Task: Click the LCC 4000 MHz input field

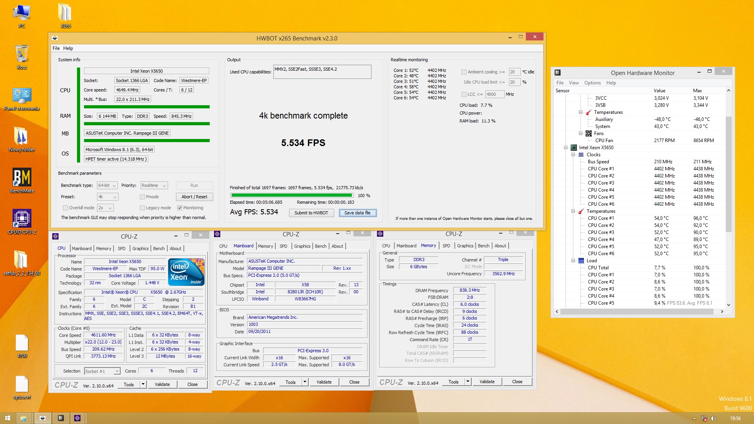Action: click(494, 94)
